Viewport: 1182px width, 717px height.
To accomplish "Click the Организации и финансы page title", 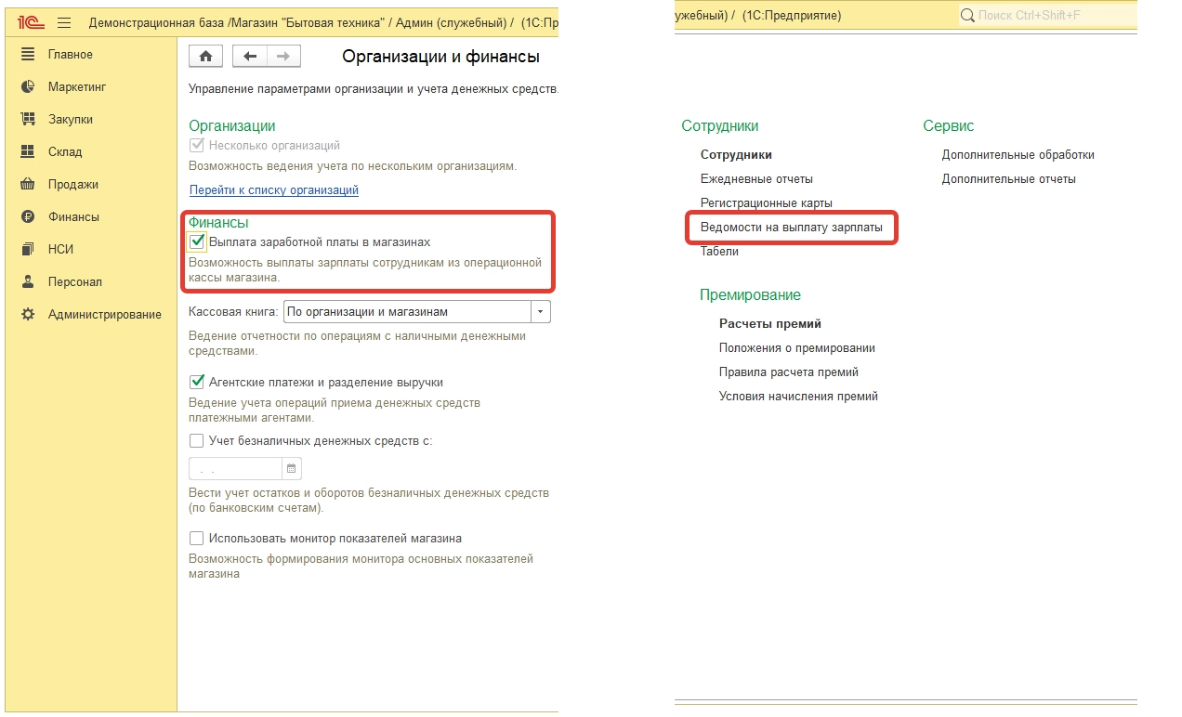I will click(441, 58).
